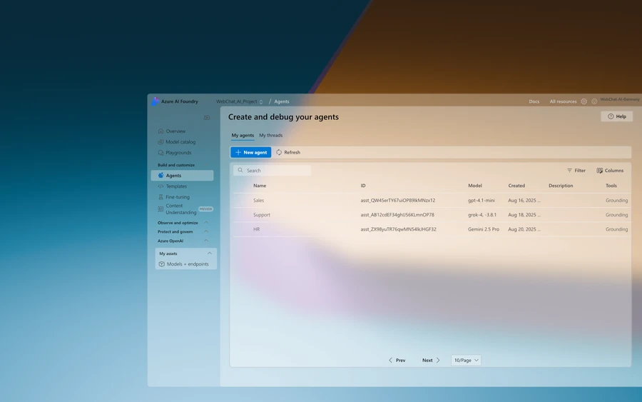Click the Agents breadcrumb

pos(282,101)
